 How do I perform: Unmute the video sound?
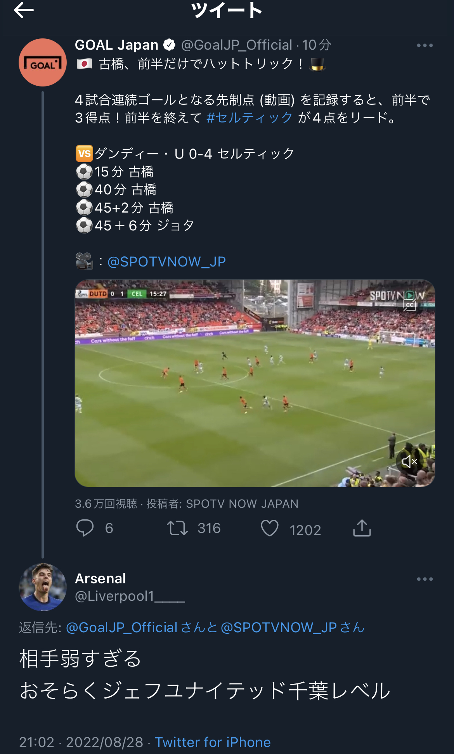click(409, 462)
